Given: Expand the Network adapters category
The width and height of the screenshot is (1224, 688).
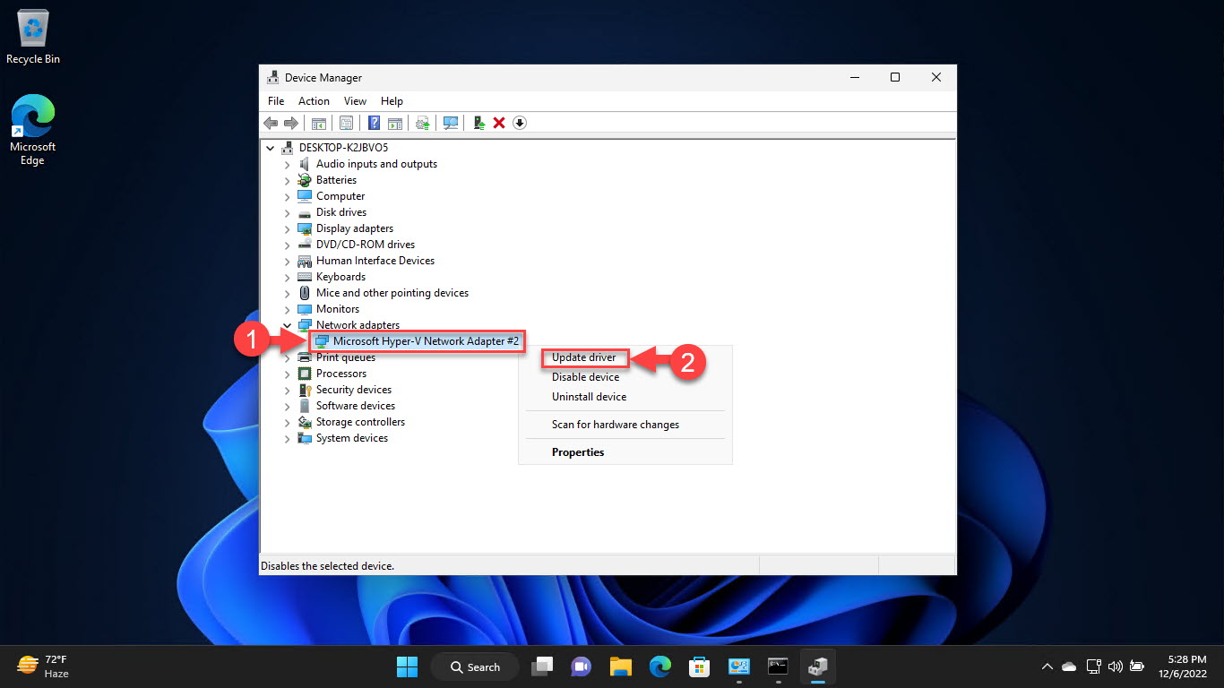Looking at the screenshot, I should [287, 324].
